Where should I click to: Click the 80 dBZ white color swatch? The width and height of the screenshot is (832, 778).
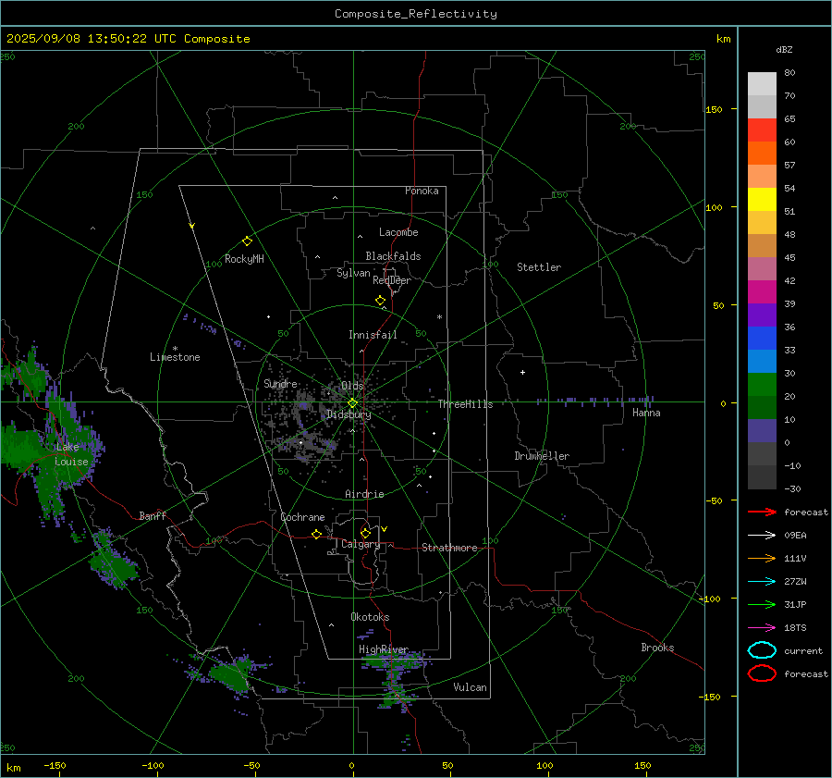click(x=762, y=84)
